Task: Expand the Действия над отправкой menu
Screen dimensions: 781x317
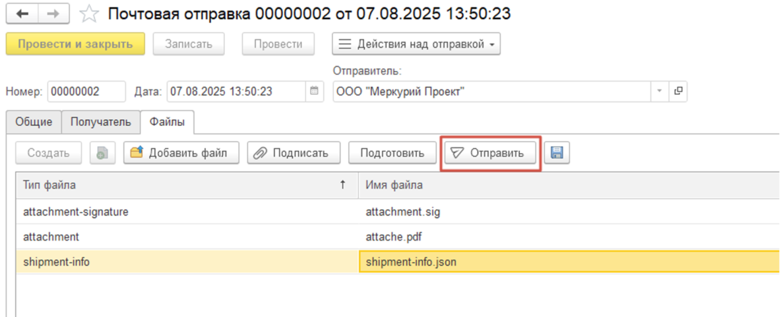Action: pos(416,44)
